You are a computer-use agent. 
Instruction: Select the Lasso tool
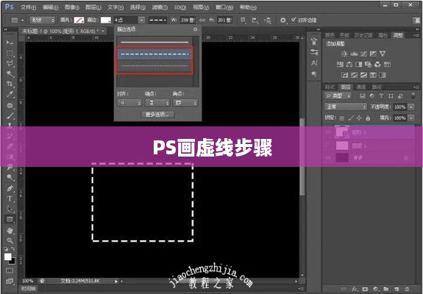click(x=10, y=64)
